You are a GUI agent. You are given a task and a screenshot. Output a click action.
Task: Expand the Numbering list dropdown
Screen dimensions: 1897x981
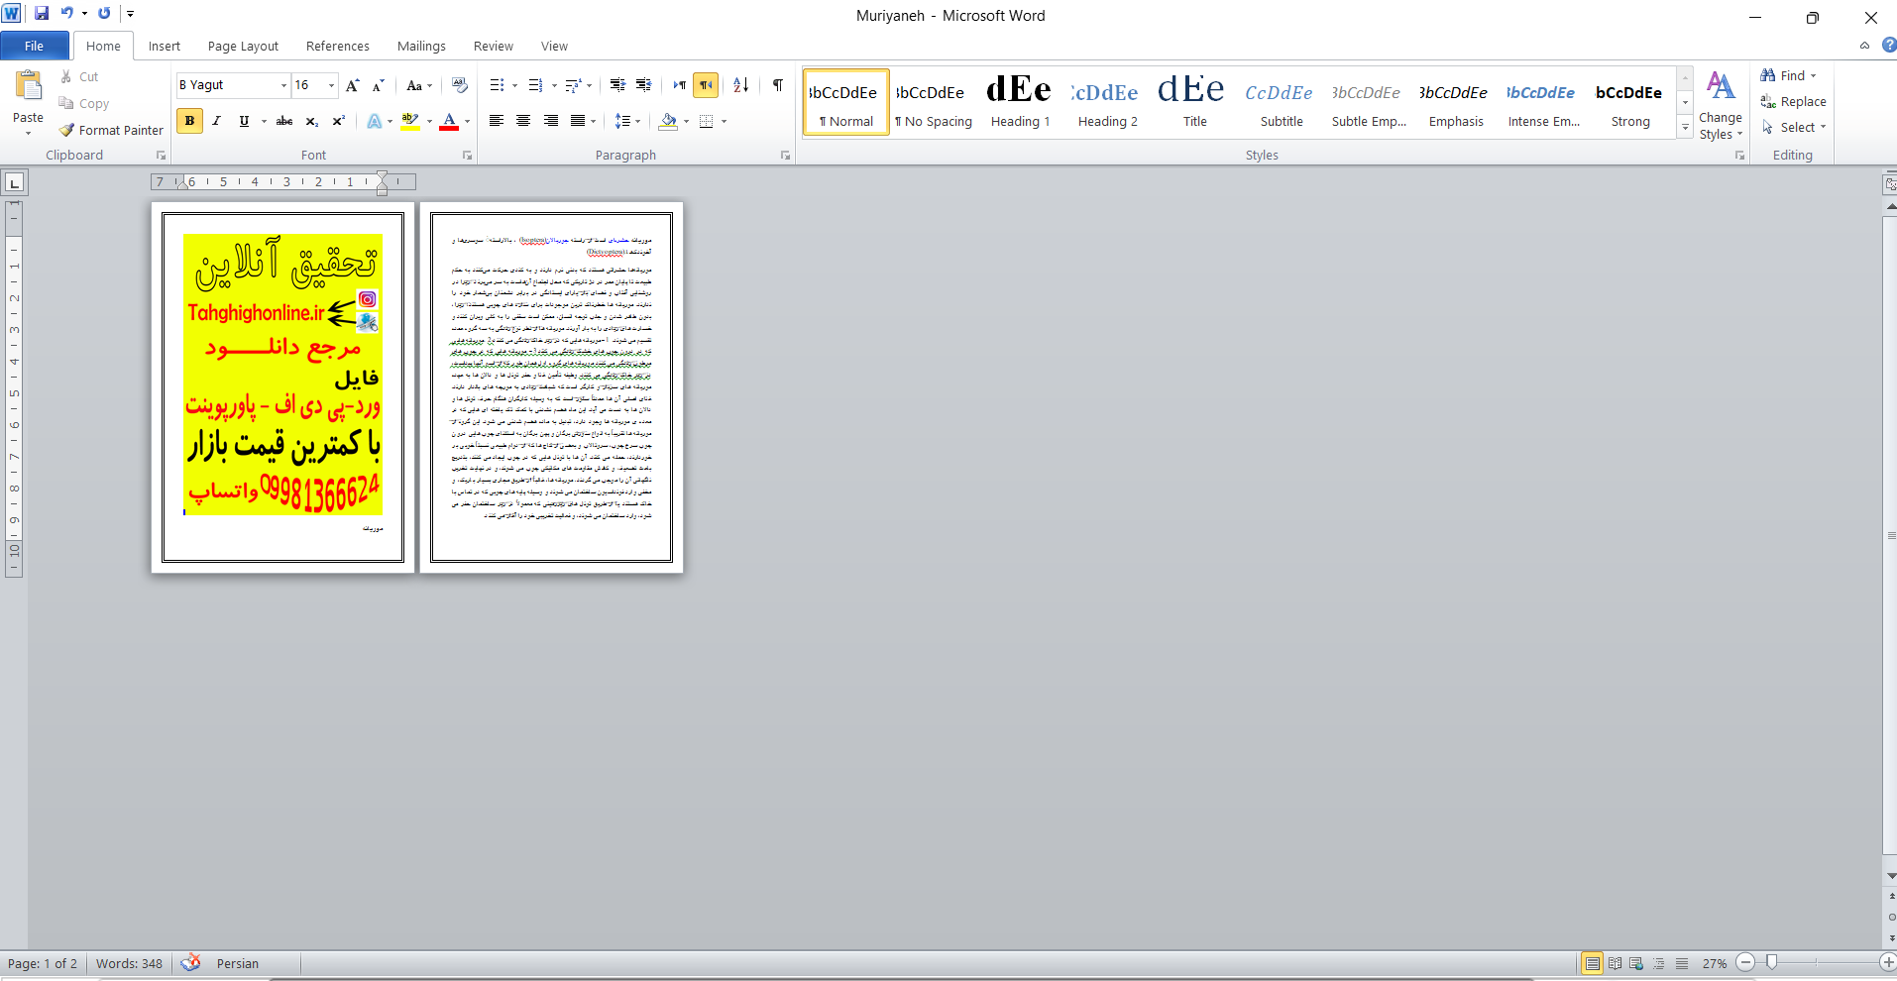pyautogui.click(x=554, y=85)
